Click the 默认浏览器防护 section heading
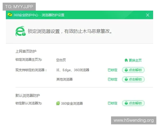The width and height of the screenshot is (159, 127). (x=28, y=96)
